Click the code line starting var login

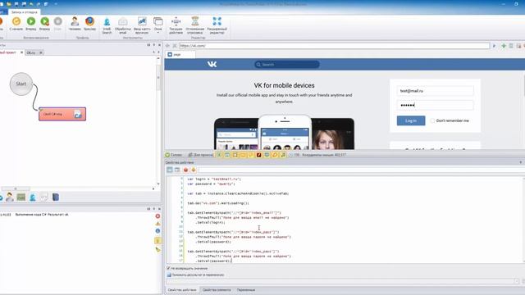[x=214, y=179]
